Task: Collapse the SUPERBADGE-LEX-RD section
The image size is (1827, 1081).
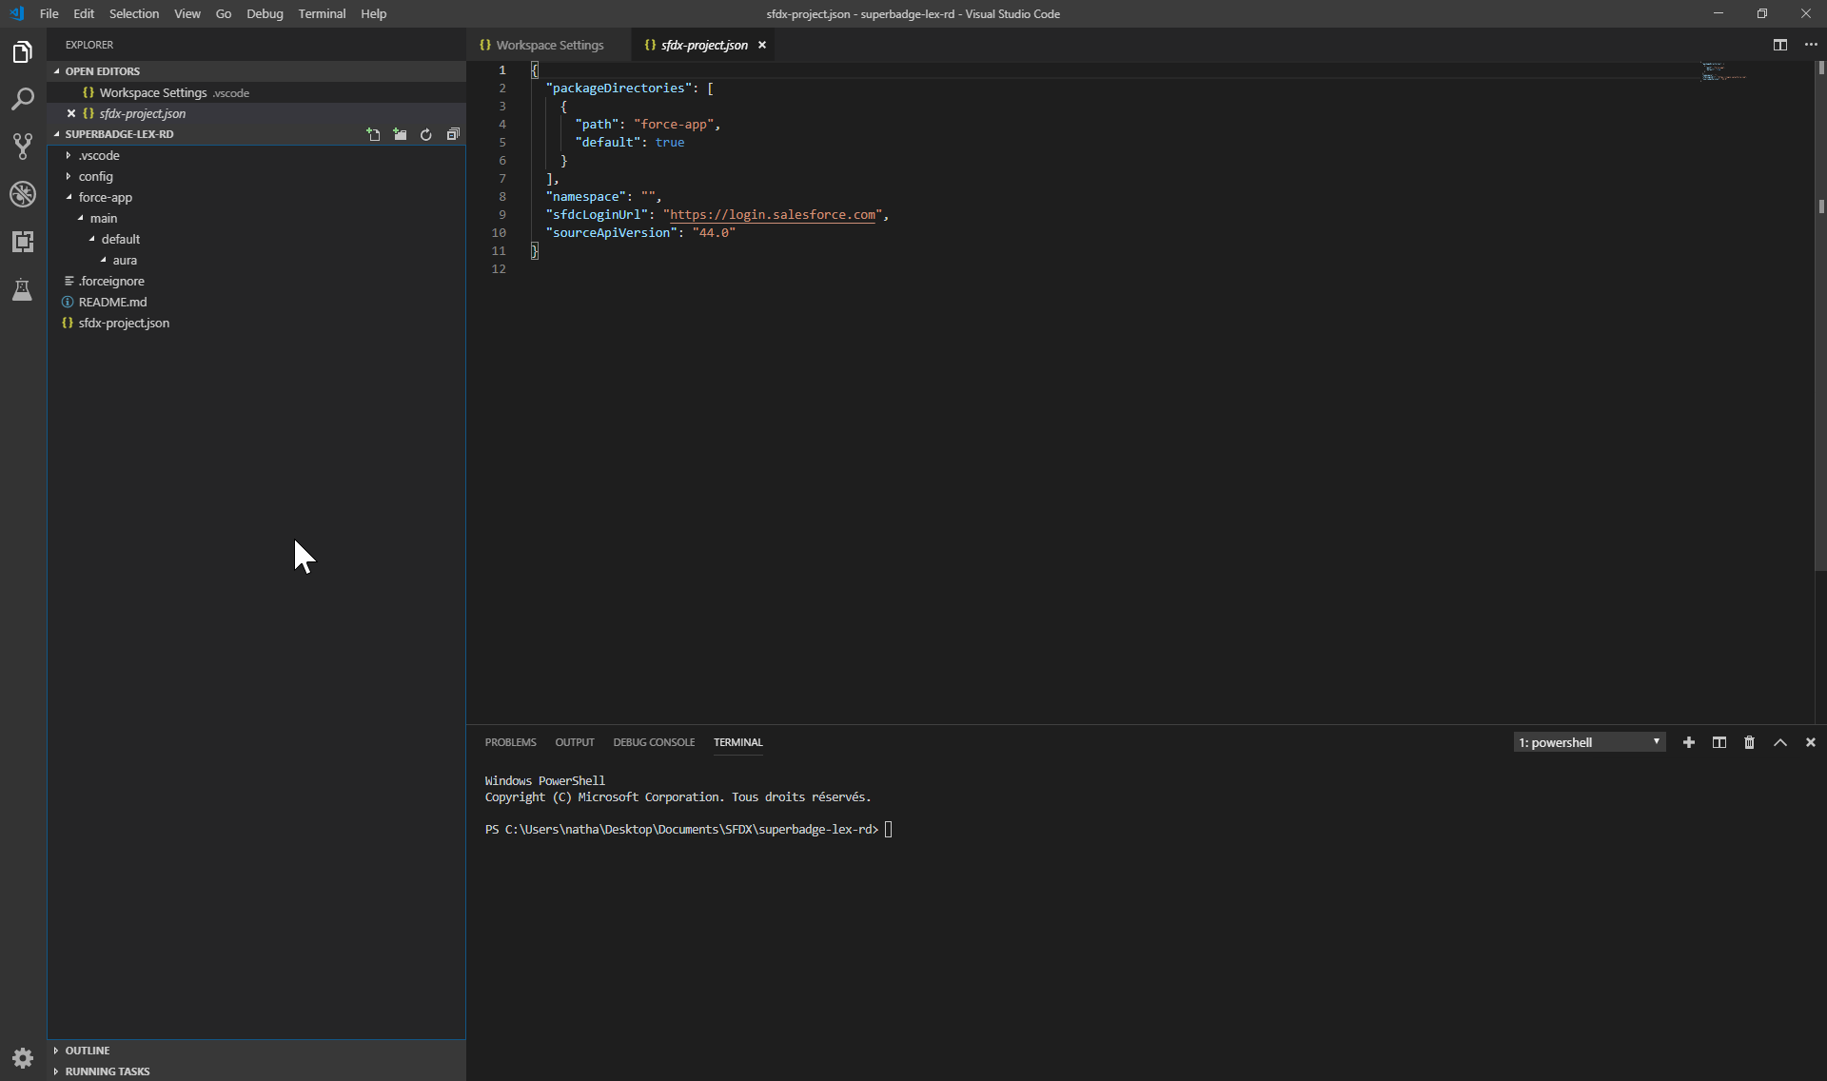Action: [119, 134]
